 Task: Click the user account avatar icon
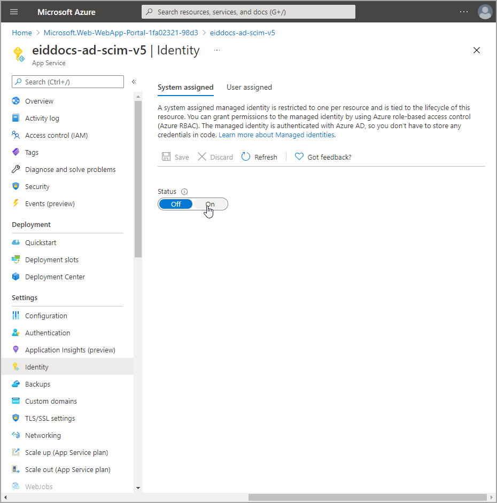pos(485,12)
